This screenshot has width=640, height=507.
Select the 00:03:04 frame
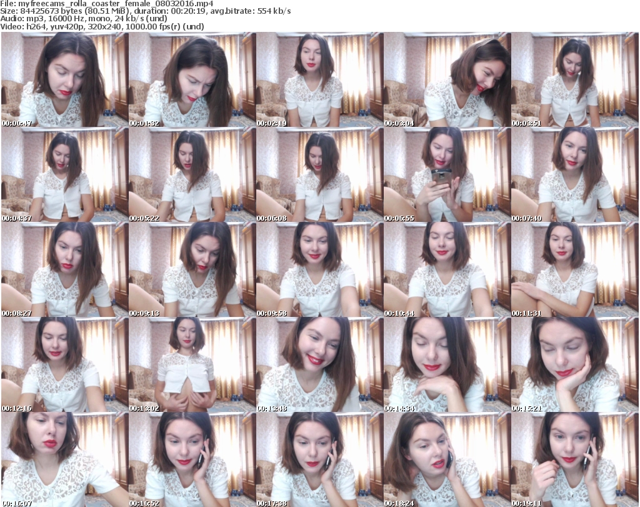pyautogui.click(x=447, y=79)
